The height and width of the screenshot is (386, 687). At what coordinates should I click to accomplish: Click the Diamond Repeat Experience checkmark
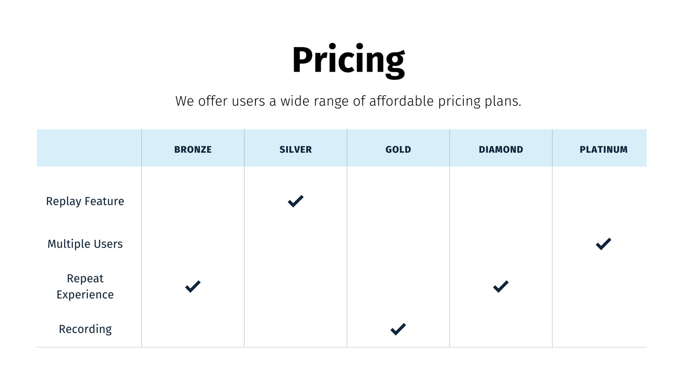pos(501,286)
